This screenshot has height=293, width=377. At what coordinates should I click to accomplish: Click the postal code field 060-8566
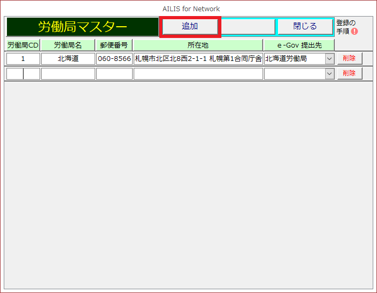pyautogui.click(x=114, y=59)
